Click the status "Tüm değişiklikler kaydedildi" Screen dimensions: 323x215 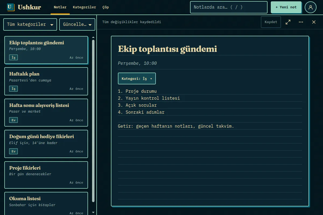[x=132, y=22]
